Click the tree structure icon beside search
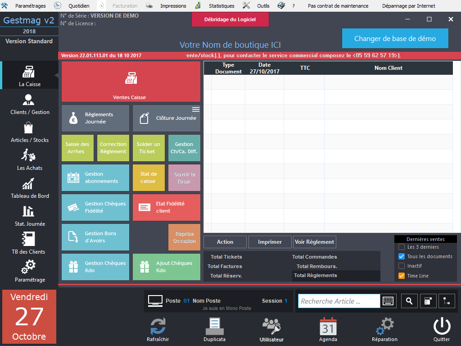 [x=447, y=301]
